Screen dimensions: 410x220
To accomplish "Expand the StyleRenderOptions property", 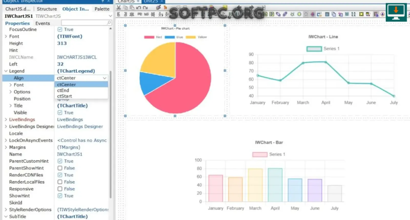I will pyautogui.click(x=6, y=209).
